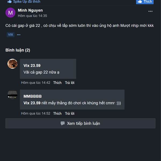
Task: Expand more comments with Xem tiếp bình luận
Action: [80, 123]
